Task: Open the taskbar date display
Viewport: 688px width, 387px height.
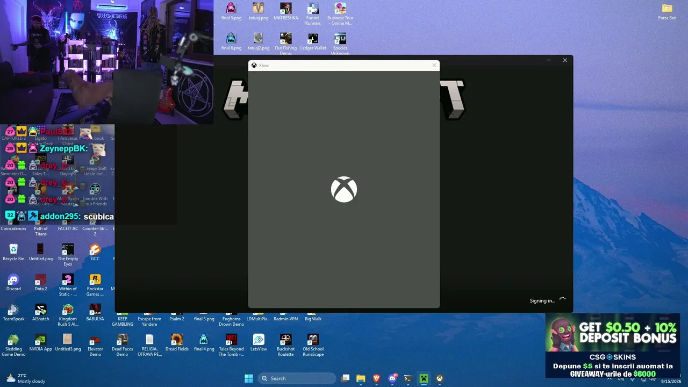Action: coord(671,381)
